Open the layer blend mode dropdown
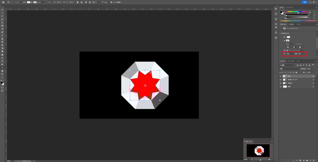 pos(290,69)
